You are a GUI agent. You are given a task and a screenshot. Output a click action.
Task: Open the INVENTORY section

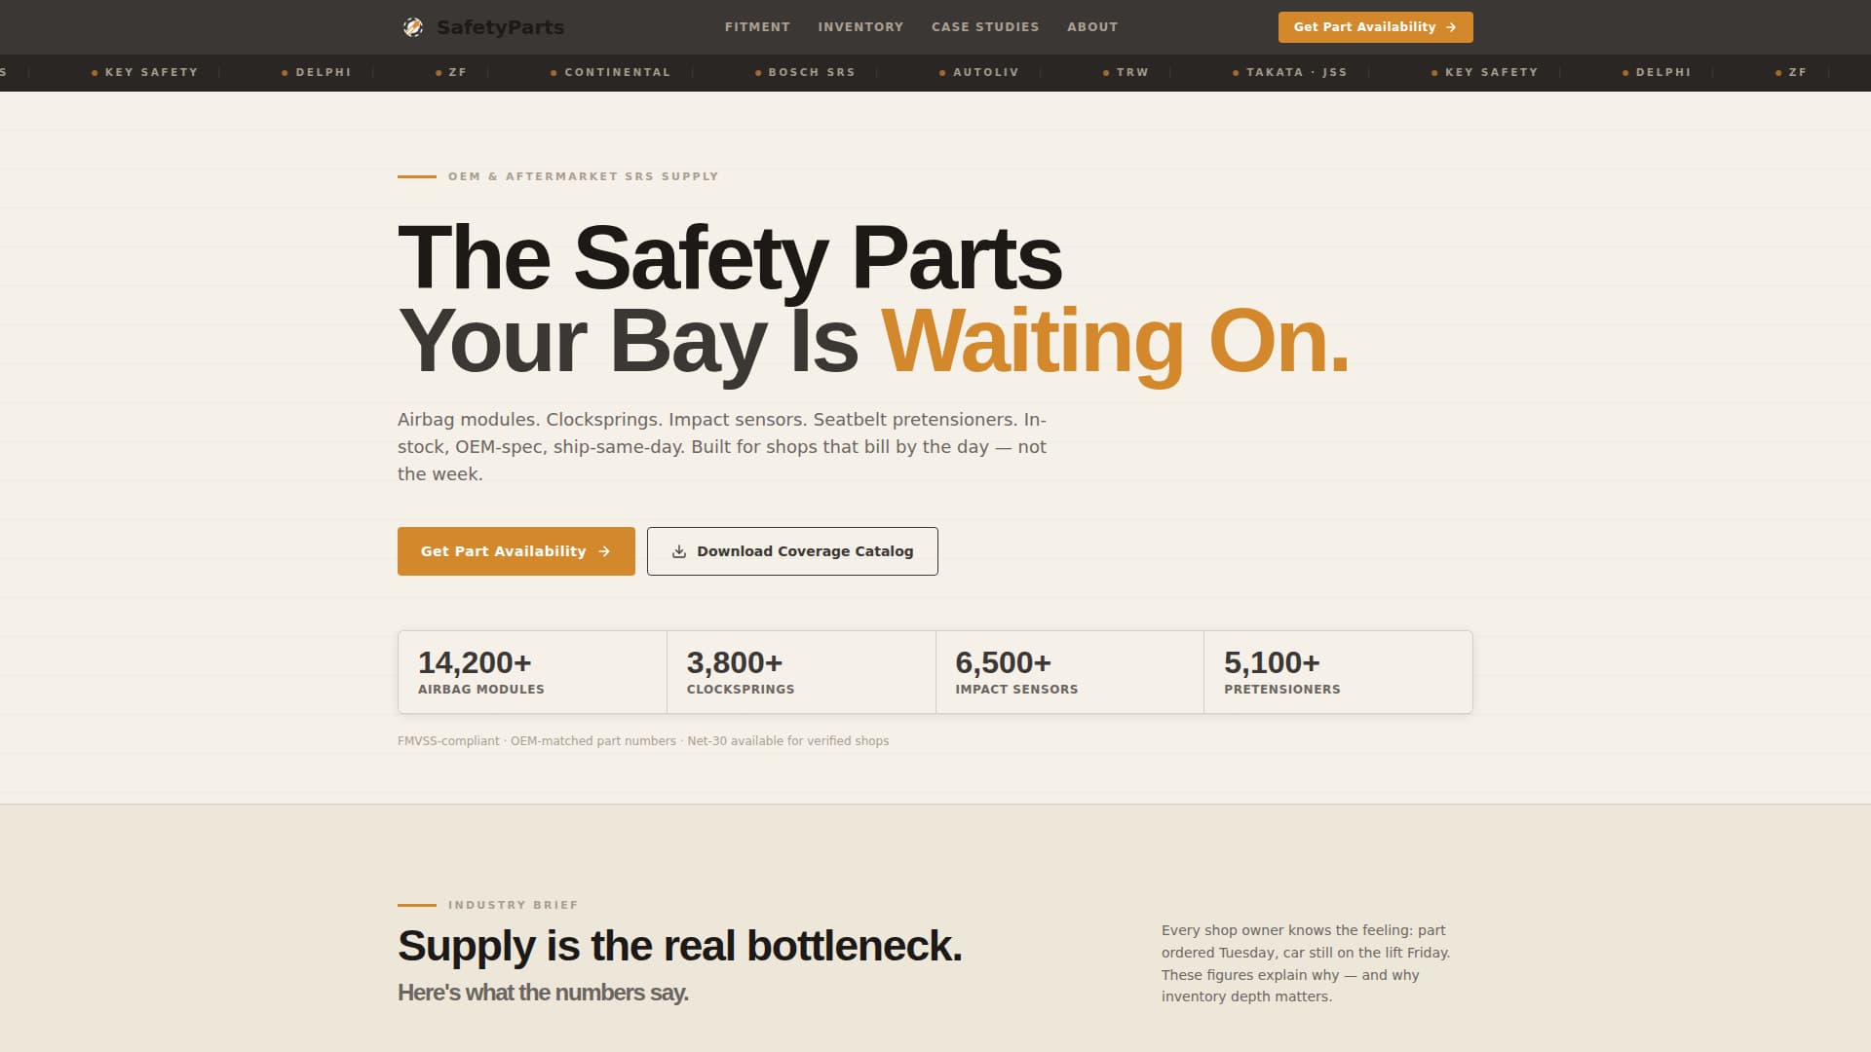tap(861, 26)
